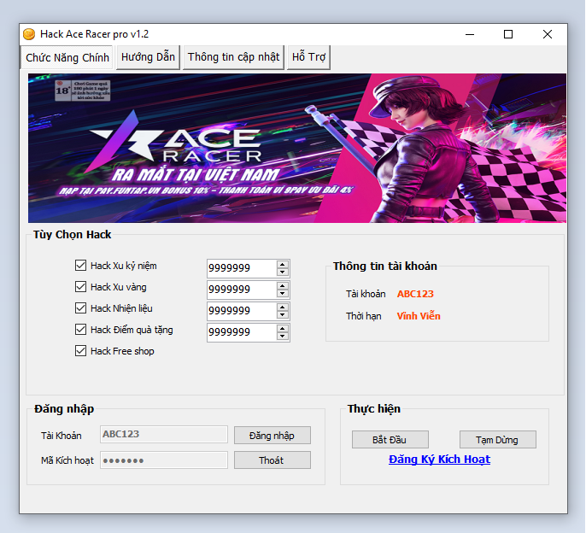
Task: Open the Đăng Ký Kích Hoạt link
Action: pyautogui.click(x=439, y=460)
